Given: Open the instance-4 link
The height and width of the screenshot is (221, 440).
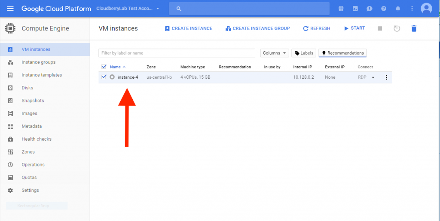Looking at the screenshot, I should pos(128,77).
